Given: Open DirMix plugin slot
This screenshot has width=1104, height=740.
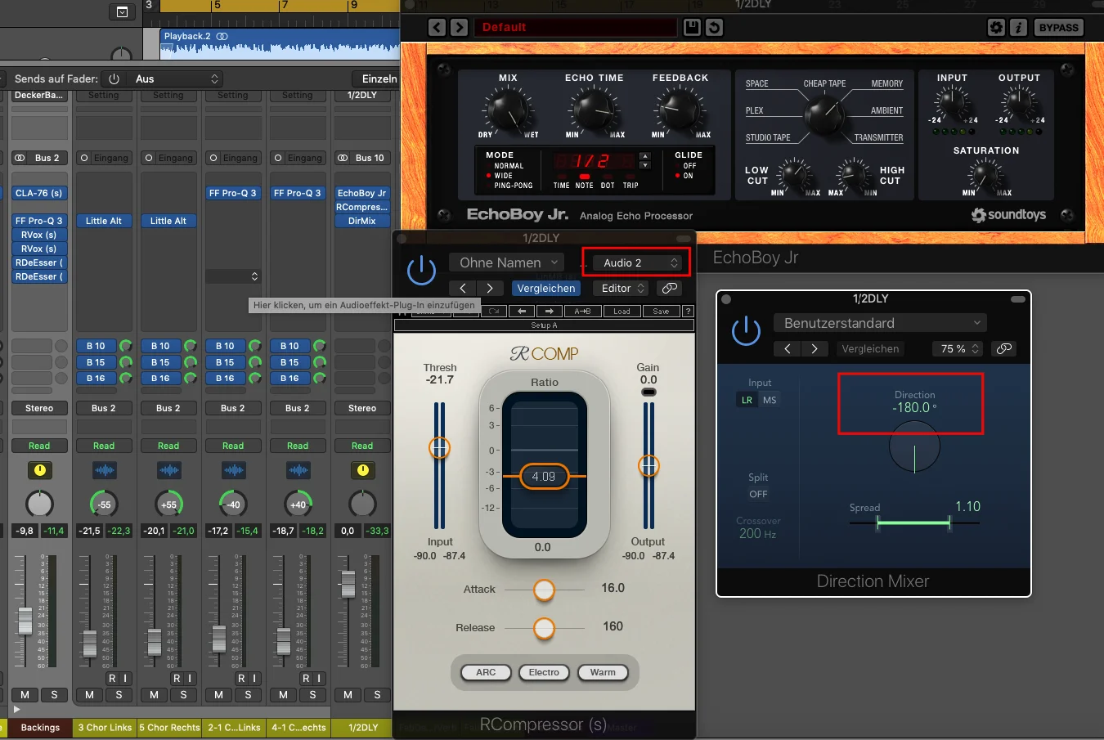Looking at the screenshot, I should pos(362,221).
